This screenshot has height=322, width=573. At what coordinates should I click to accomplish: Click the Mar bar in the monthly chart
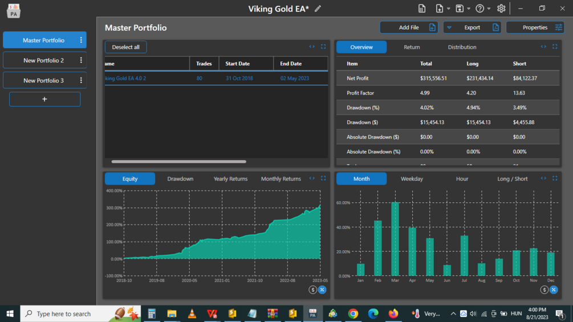(x=395, y=239)
